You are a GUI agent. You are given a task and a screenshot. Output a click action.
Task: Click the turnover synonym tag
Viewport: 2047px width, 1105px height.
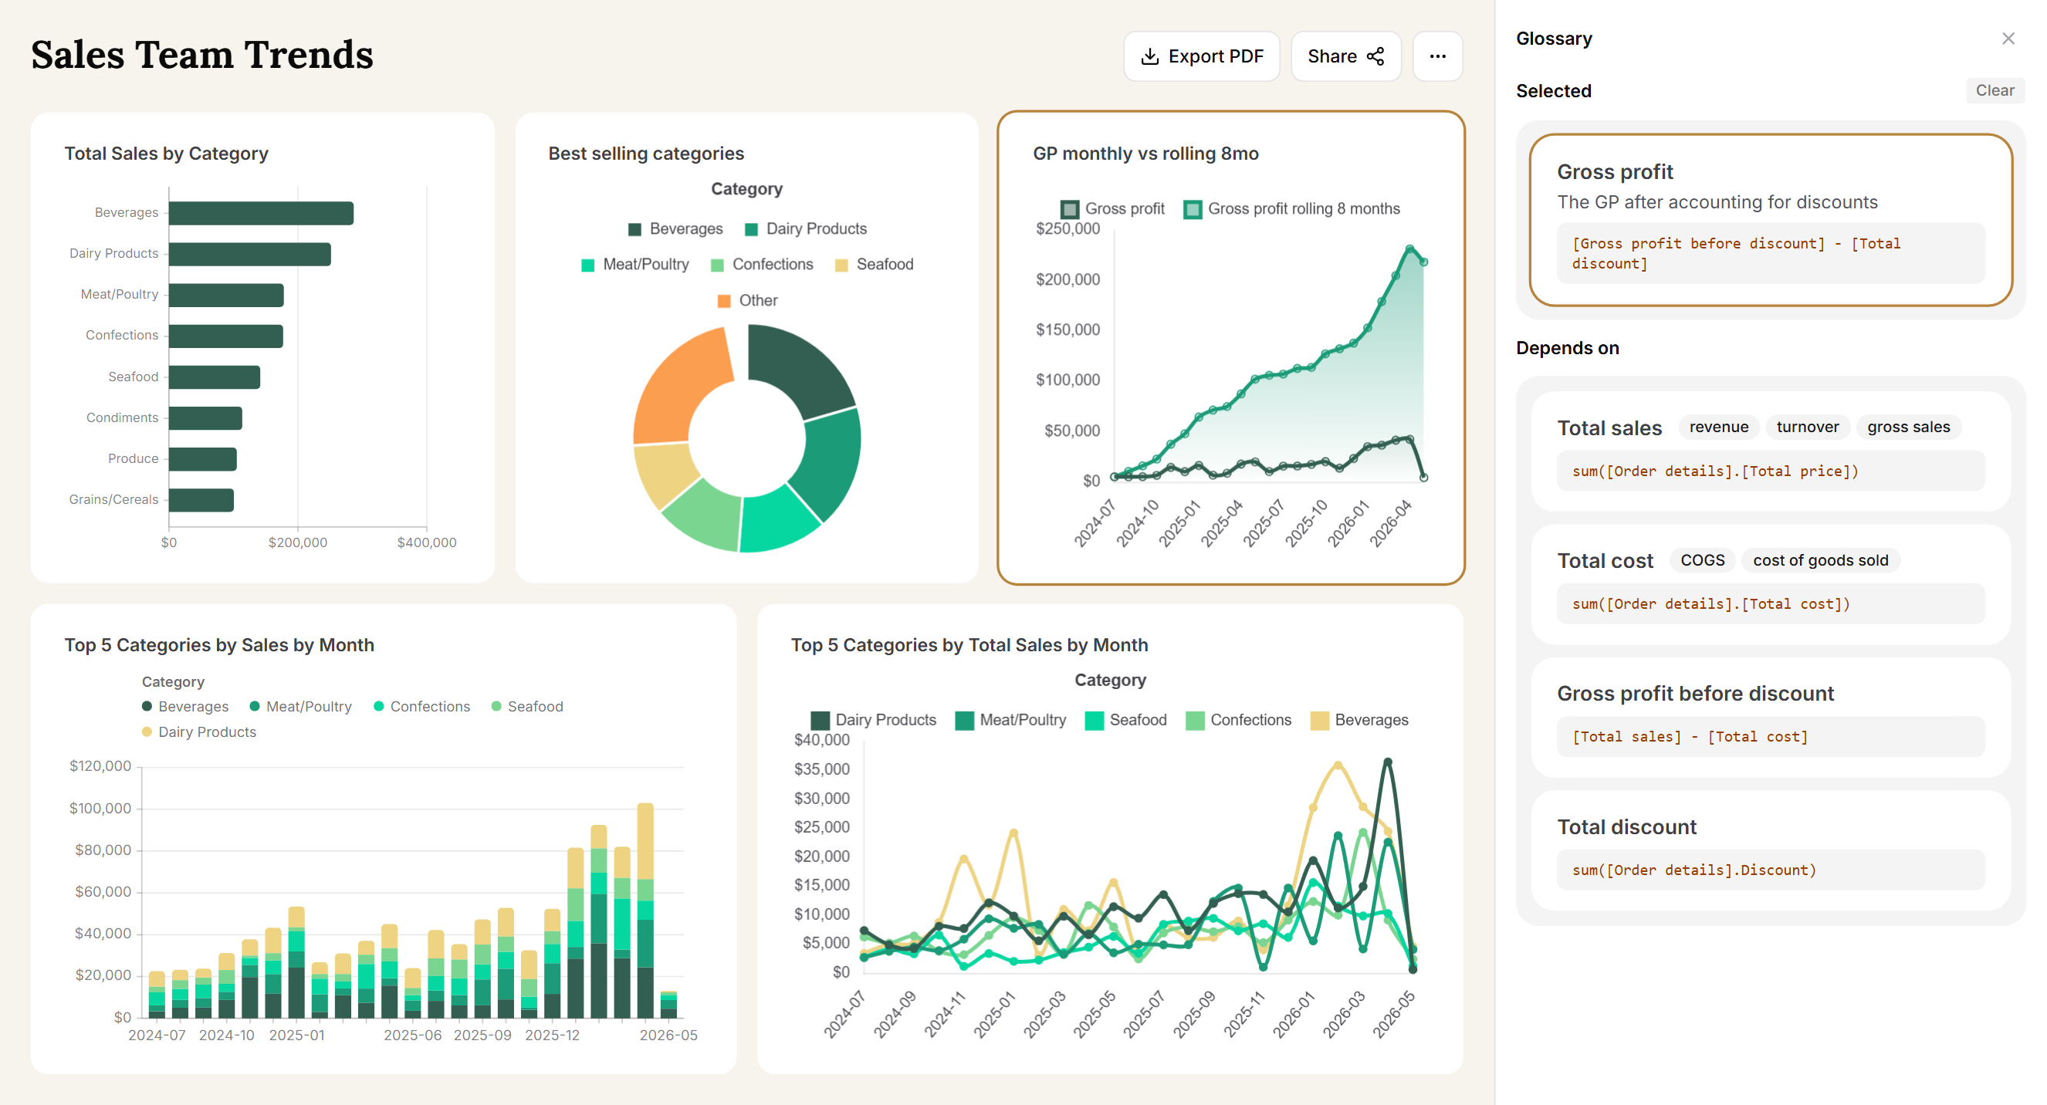click(x=1807, y=427)
